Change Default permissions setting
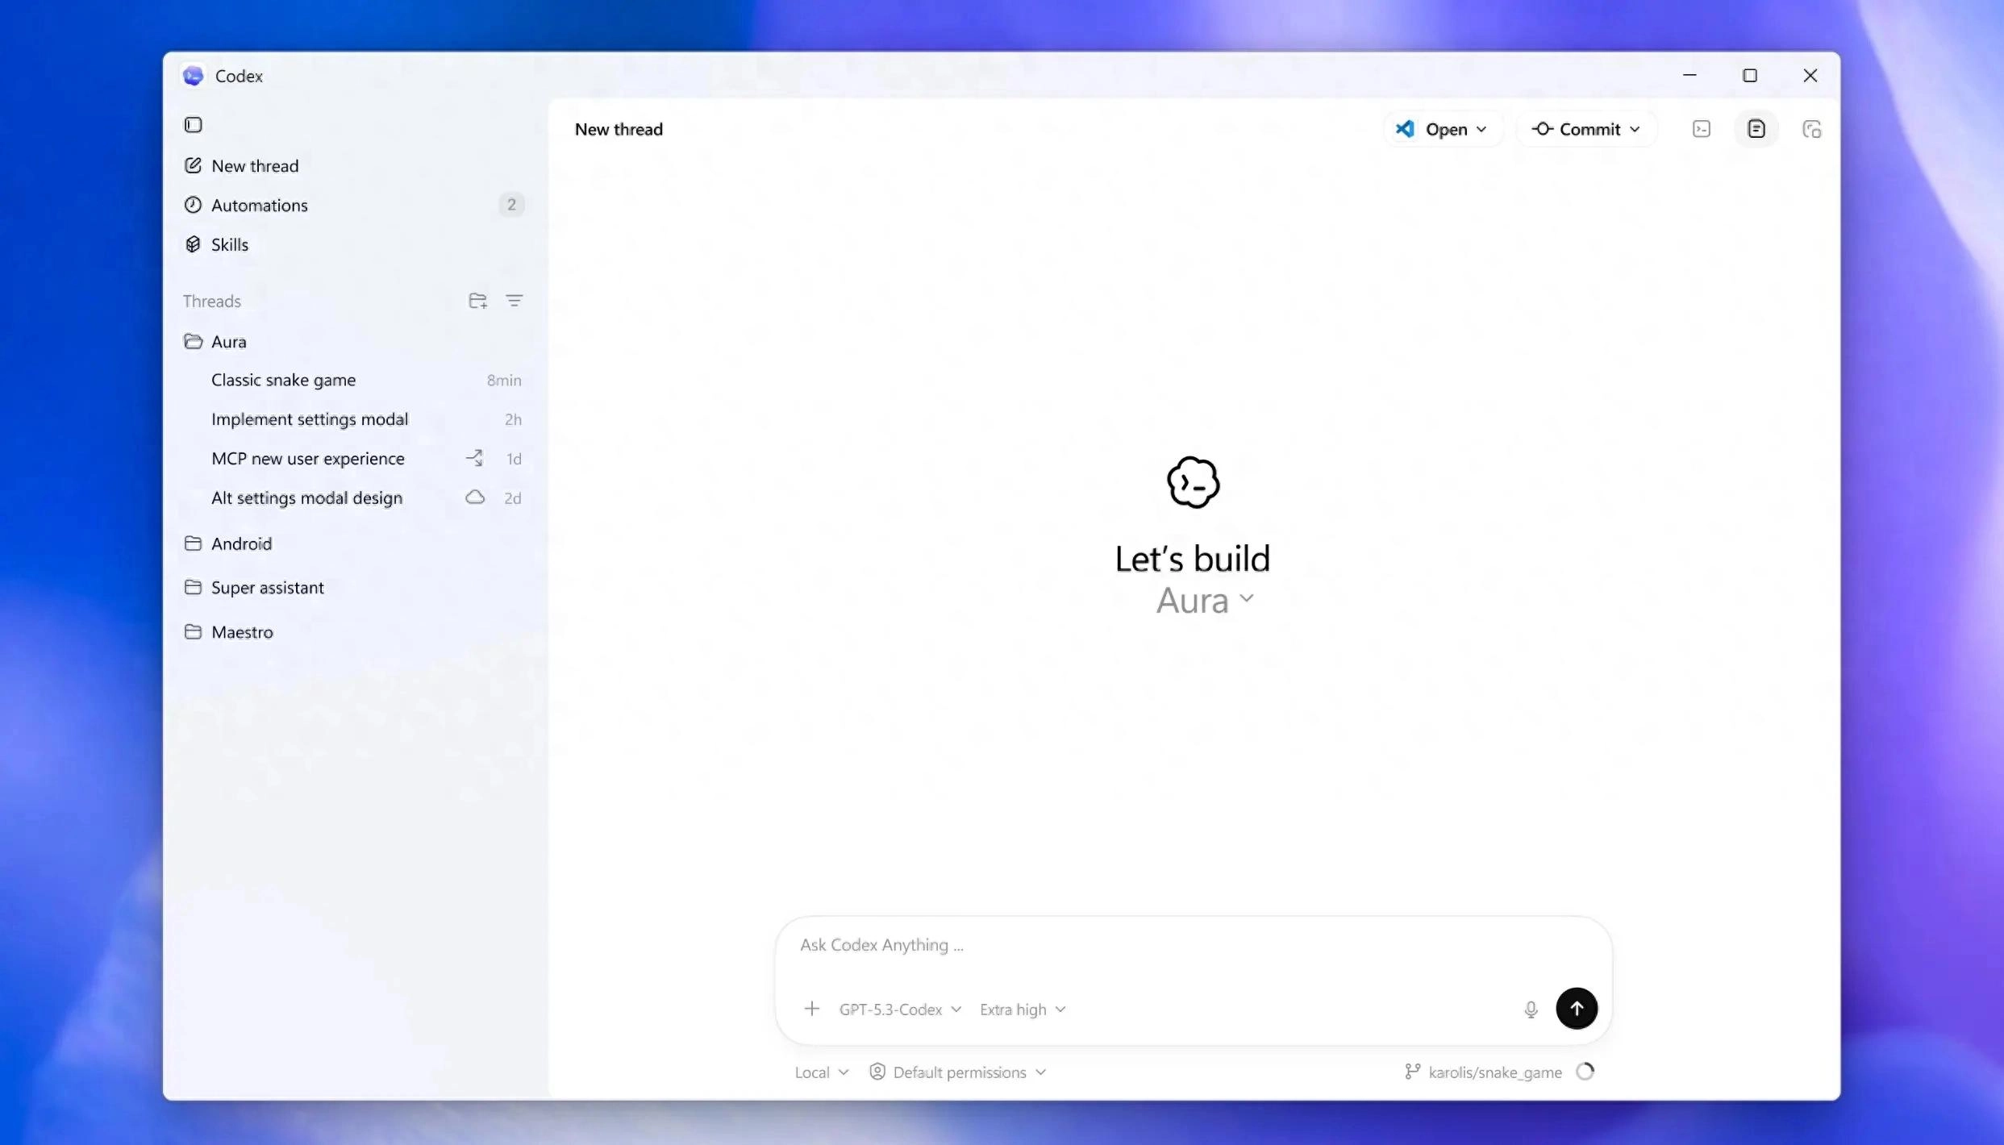 click(x=958, y=1072)
